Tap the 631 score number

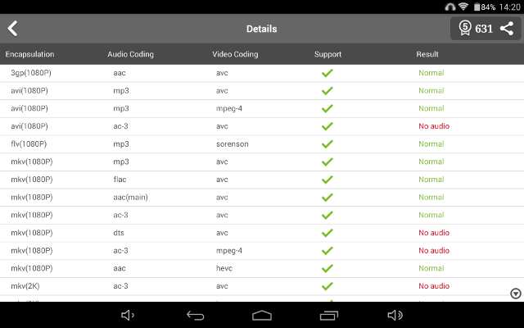[x=484, y=29]
